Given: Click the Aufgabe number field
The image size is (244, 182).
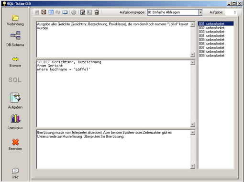Looking at the screenshot, I should click(231, 12).
